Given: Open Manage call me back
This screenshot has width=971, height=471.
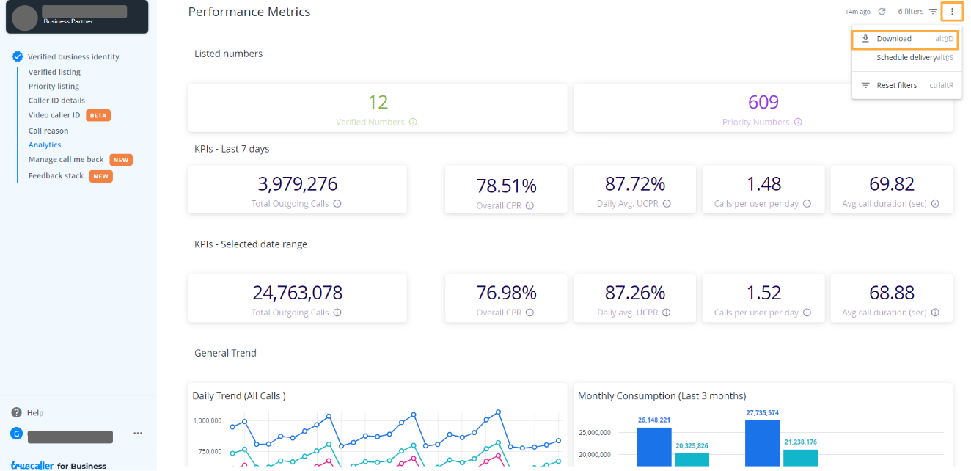Looking at the screenshot, I should click(66, 160).
